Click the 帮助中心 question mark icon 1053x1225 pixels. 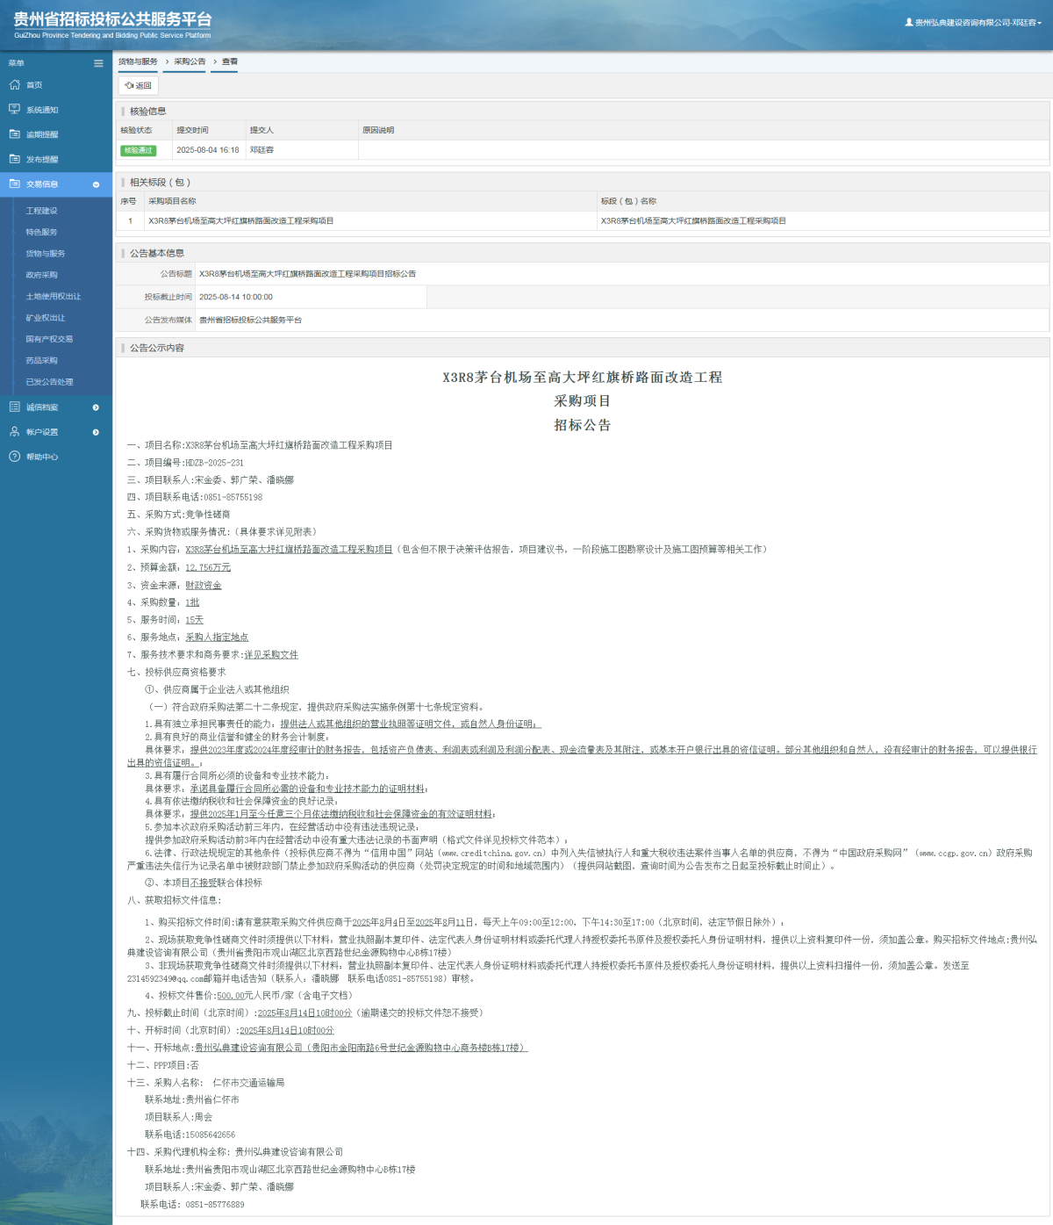point(13,457)
